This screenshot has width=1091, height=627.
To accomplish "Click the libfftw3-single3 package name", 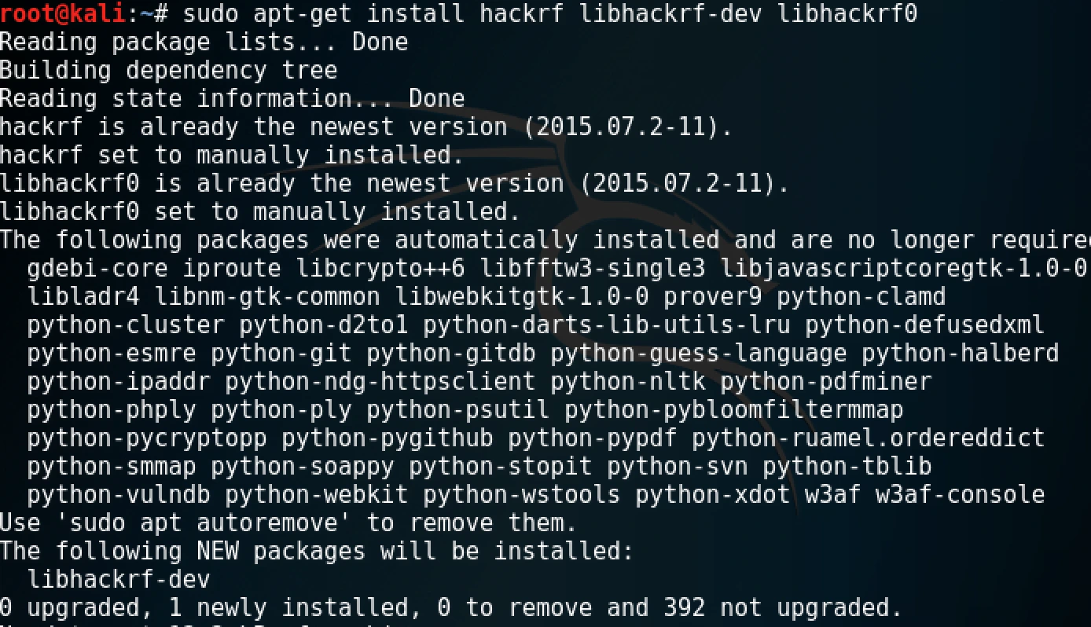I will pyautogui.click(x=592, y=268).
